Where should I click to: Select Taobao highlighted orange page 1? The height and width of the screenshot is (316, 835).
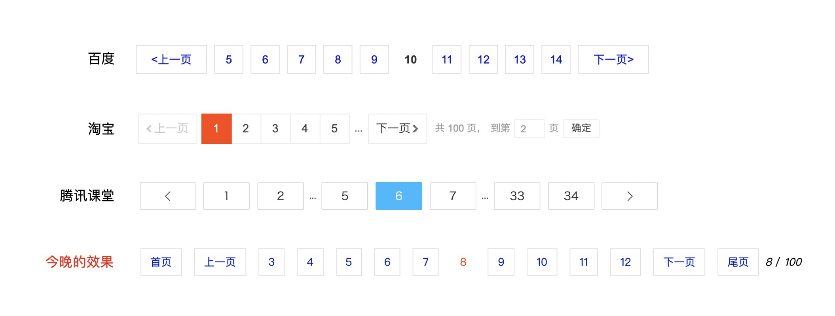pos(216,129)
